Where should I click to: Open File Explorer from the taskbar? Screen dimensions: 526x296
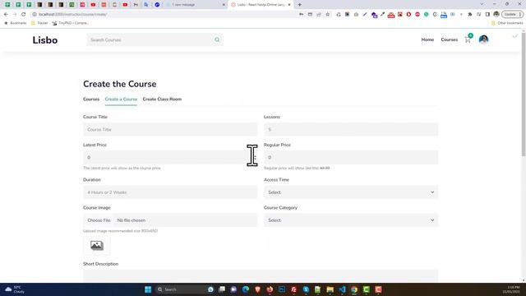pos(330,289)
